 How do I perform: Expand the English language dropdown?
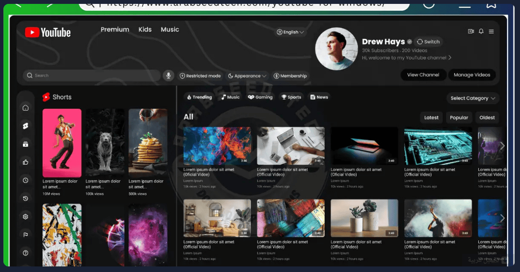(x=290, y=32)
